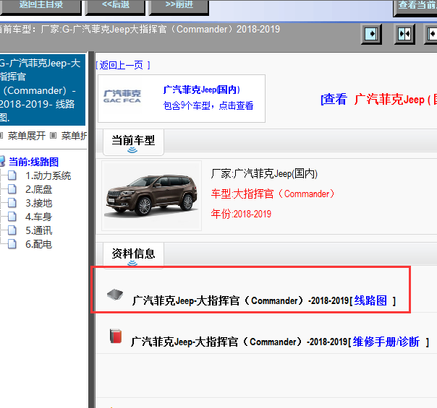Viewport: 437px width, 408px height.
Task: Click the page icon beside 1.动力系统
Action: click(x=12, y=175)
